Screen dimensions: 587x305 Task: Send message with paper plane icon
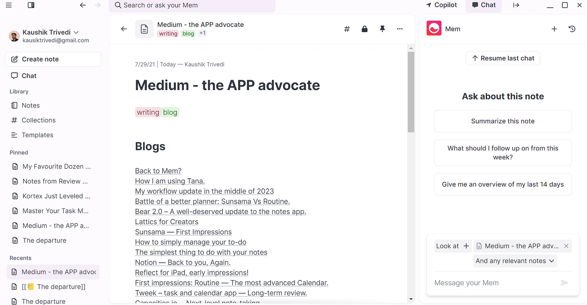[564, 283]
